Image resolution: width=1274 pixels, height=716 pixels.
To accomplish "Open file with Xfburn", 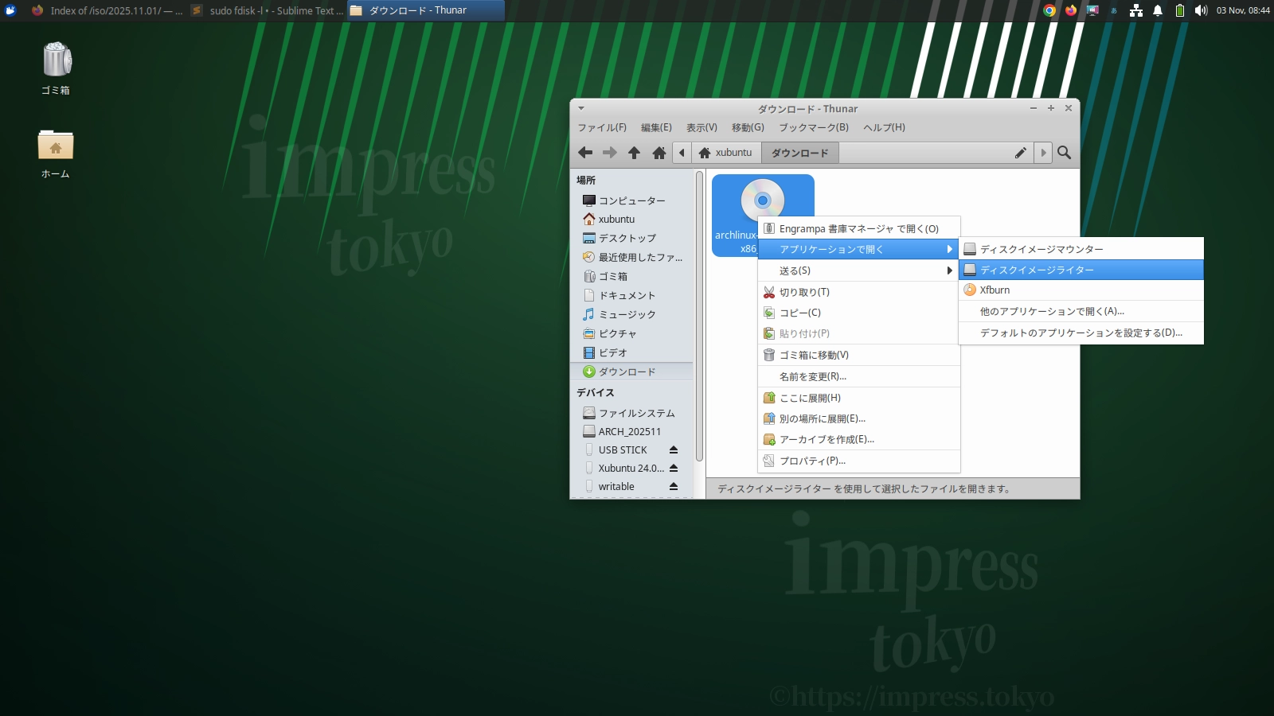I will [1081, 290].
